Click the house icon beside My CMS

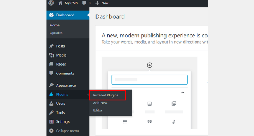pyautogui.click(x=61, y=3)
